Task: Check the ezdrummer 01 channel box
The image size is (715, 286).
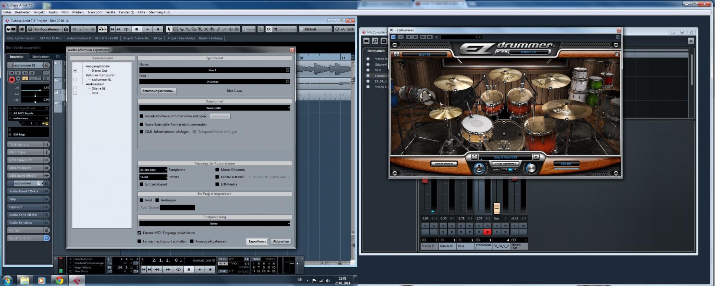Action: (75, 79)
